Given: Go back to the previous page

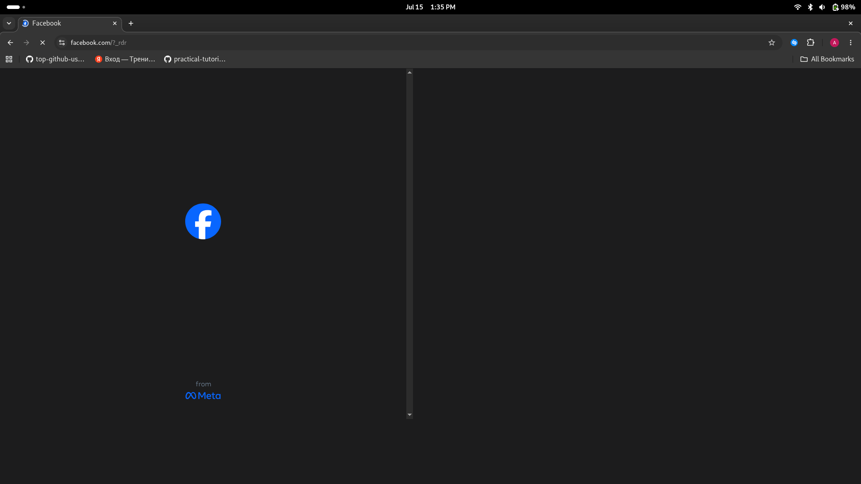Looking at the screenshot, I should (10, 43).
